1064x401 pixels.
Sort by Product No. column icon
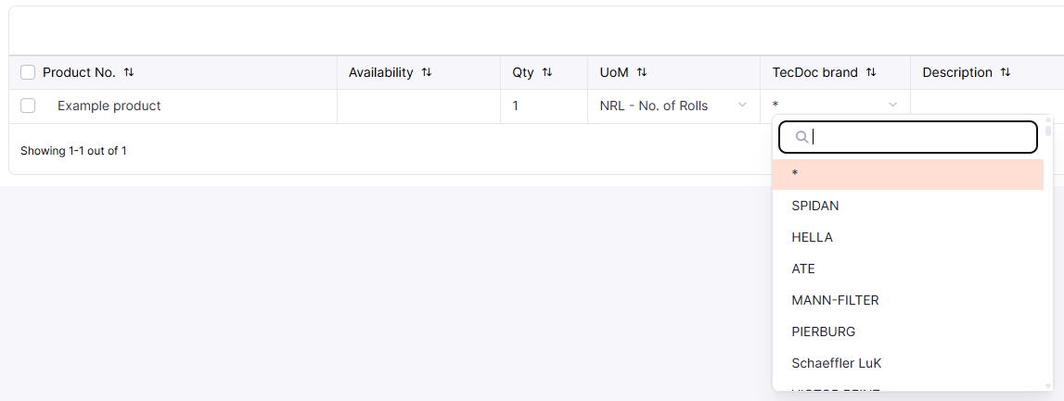tap(129, 72)
